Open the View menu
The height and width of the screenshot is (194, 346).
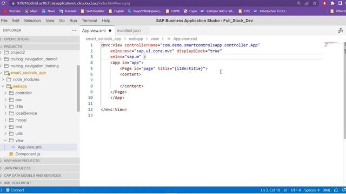pos(50,20)
